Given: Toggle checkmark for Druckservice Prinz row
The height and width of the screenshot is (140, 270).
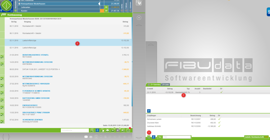Looking at the screenshot, I should [2, 115].
